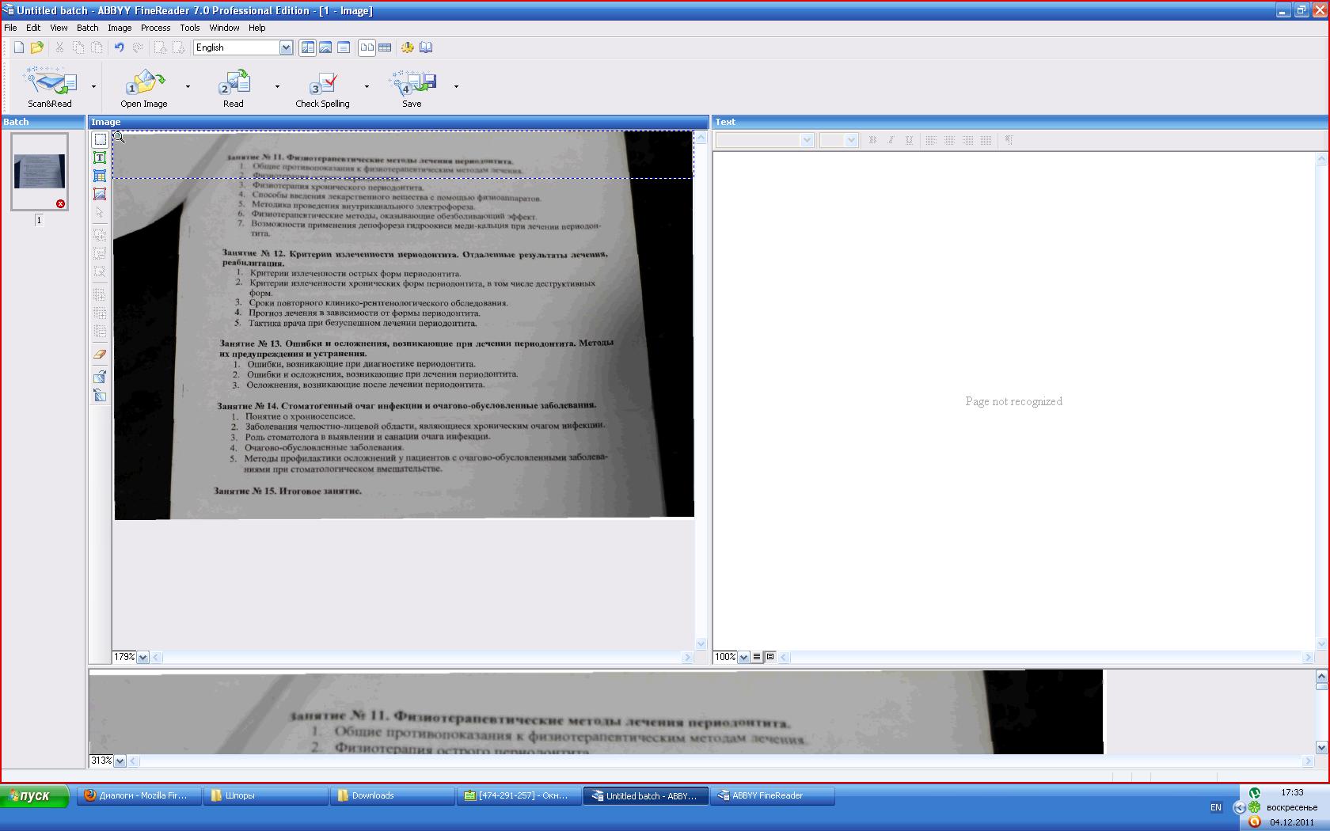
Task: Open the Process menu
Action: click(156, 28)
